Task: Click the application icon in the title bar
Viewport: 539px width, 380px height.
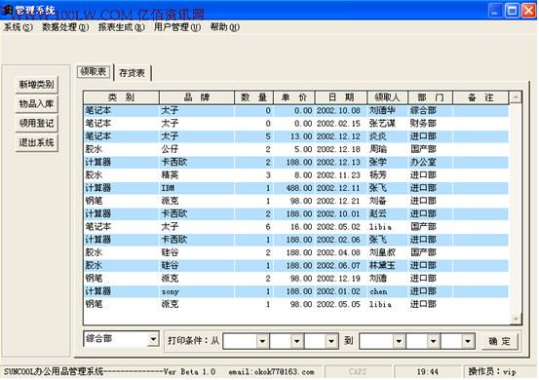Action: [x=7, y=10]
